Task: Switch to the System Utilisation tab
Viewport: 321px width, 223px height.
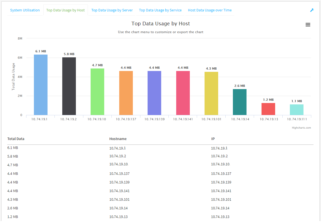Action: click(x=25, y=10)
